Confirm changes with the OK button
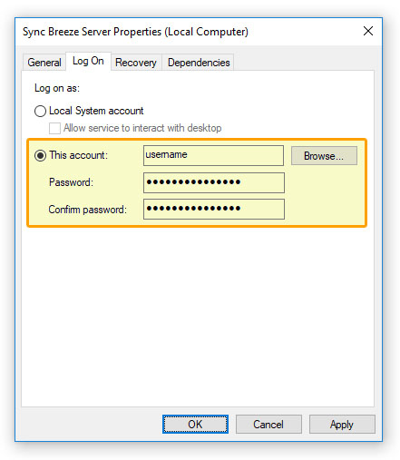This screenshot has width=400, height=460. coord(195,424)
